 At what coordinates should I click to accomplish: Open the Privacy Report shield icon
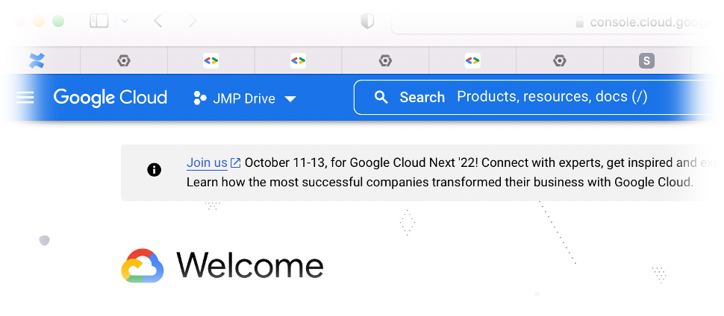pyautogui.click(x=367, y=21)
